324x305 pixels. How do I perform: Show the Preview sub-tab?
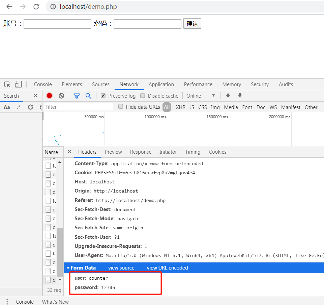[113, 152]
